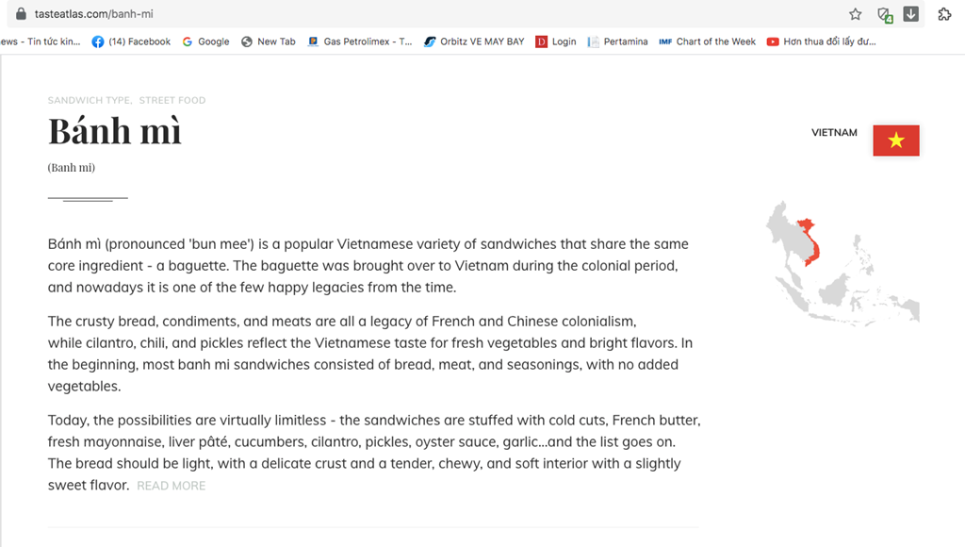Viewport: 965px width, 547px height.
Task: Click the tasteatlas.com URL in address bar
Action: (94, 13)
